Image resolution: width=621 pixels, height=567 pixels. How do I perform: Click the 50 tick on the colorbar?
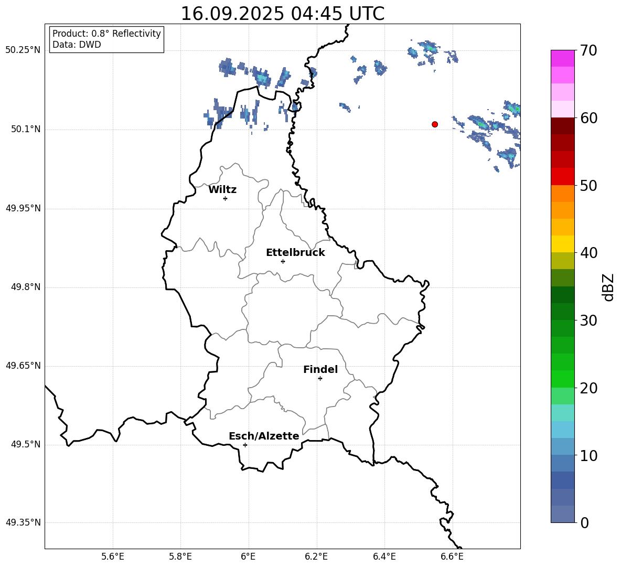click(588, 185)
